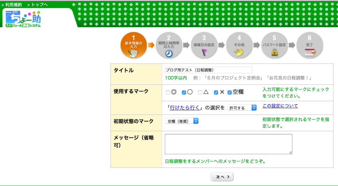Click the タイトル text input field
The height and width of the screenshot is (186, 338).
click(208, 70)
